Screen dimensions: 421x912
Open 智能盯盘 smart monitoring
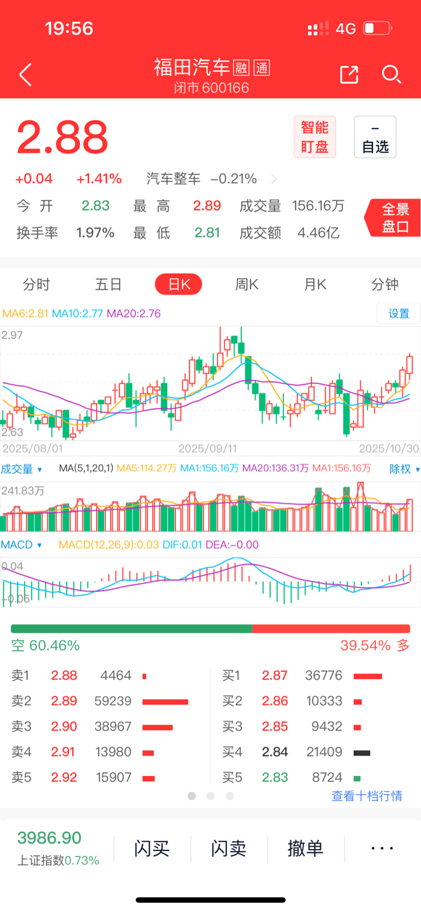point(315,137)
